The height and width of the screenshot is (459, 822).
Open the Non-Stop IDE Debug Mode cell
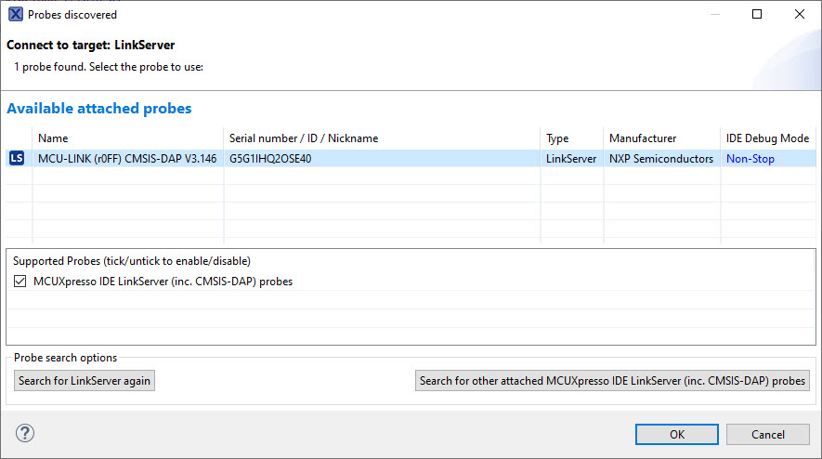pos(750,159)
